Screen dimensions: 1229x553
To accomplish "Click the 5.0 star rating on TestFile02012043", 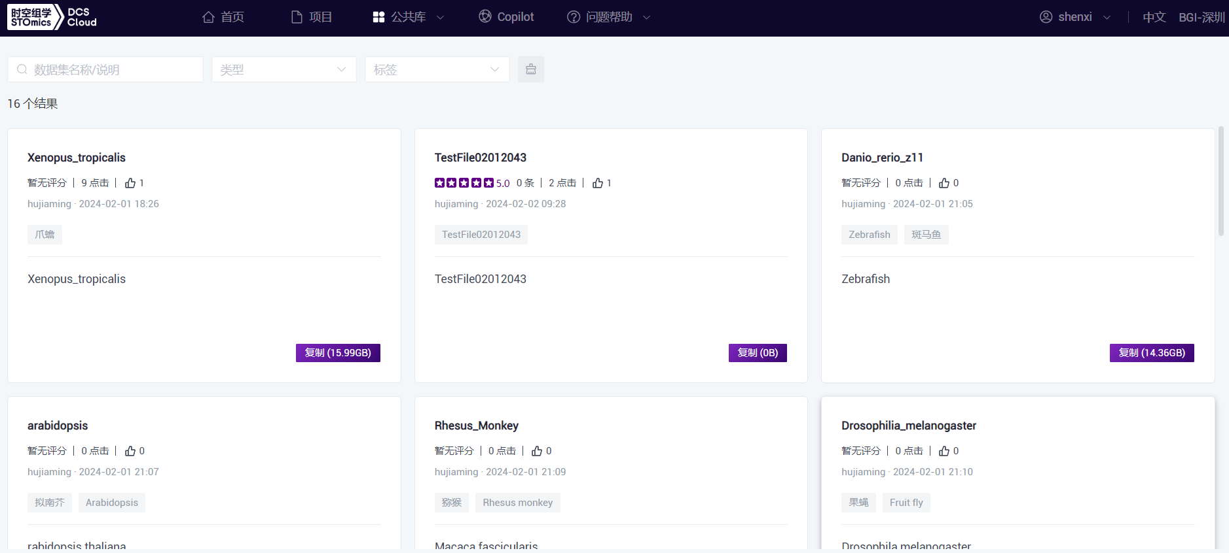I will pyautogui.click(x=471, y=183).
